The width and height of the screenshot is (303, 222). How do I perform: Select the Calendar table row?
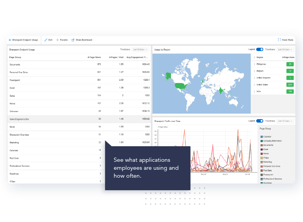56,150
